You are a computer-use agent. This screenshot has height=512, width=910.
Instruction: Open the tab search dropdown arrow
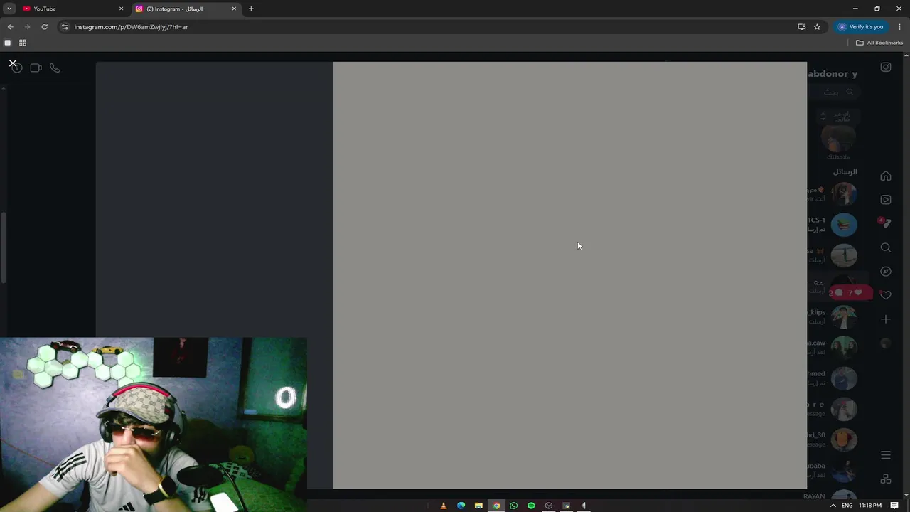[9, 9]
